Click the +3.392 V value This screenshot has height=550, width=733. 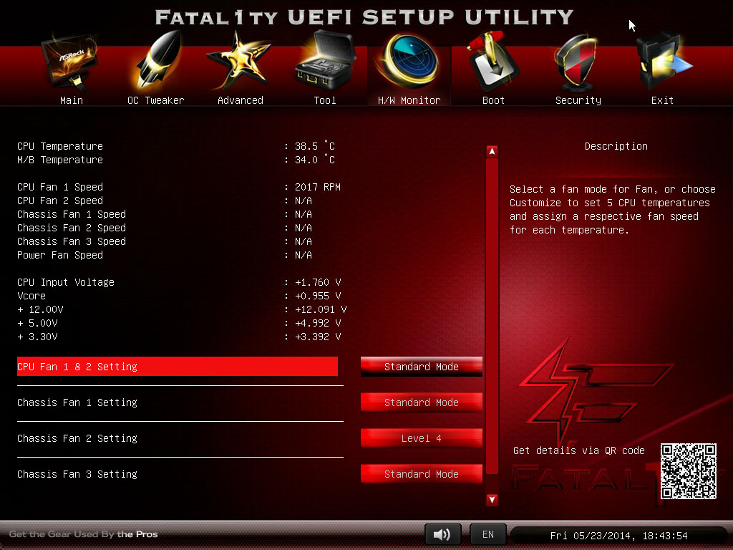click(318, 337)
